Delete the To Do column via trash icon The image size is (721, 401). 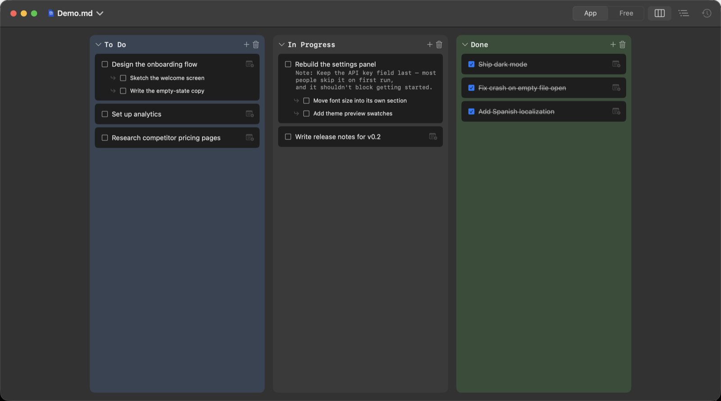256,45
